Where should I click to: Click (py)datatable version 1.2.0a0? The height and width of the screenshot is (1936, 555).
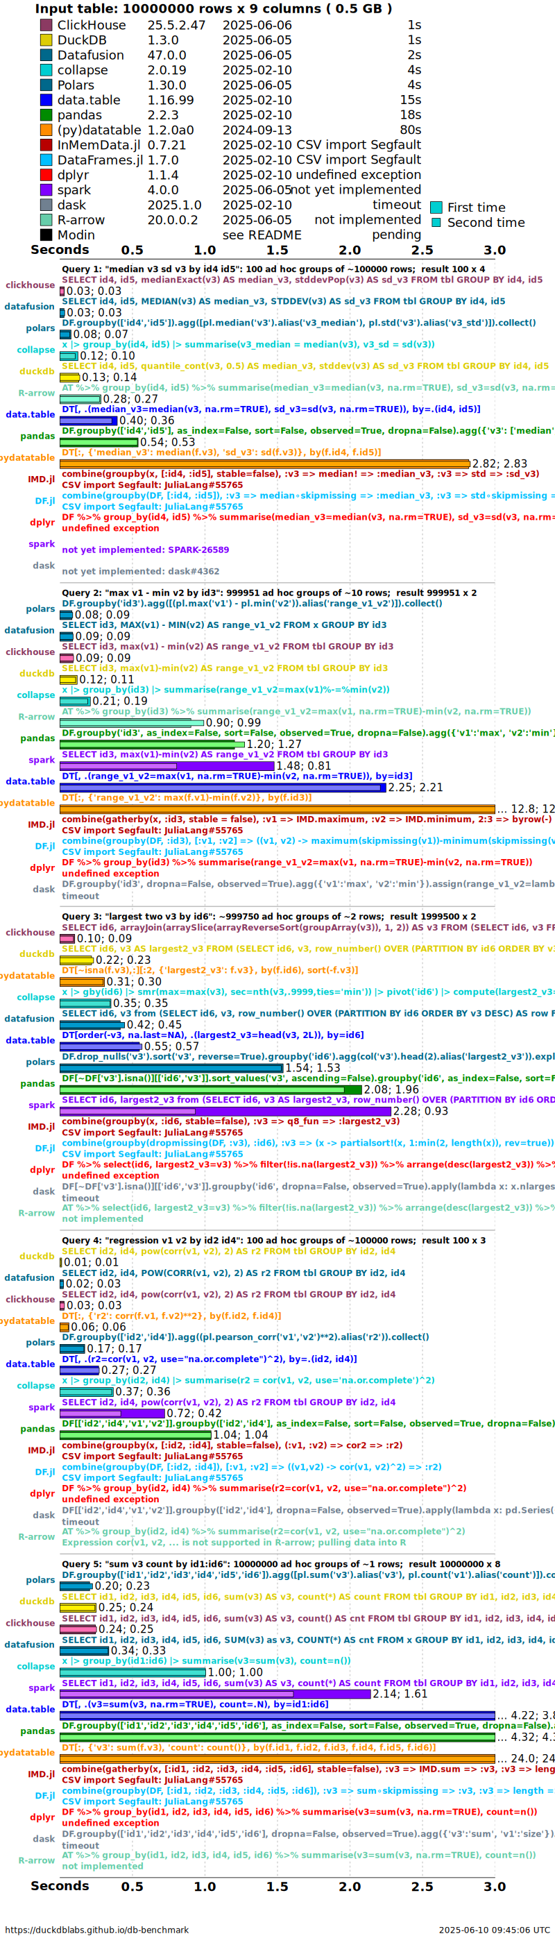[171, 130]
